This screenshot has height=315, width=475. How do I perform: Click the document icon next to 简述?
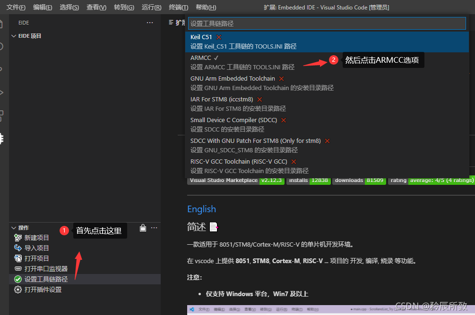pos(214,227)
